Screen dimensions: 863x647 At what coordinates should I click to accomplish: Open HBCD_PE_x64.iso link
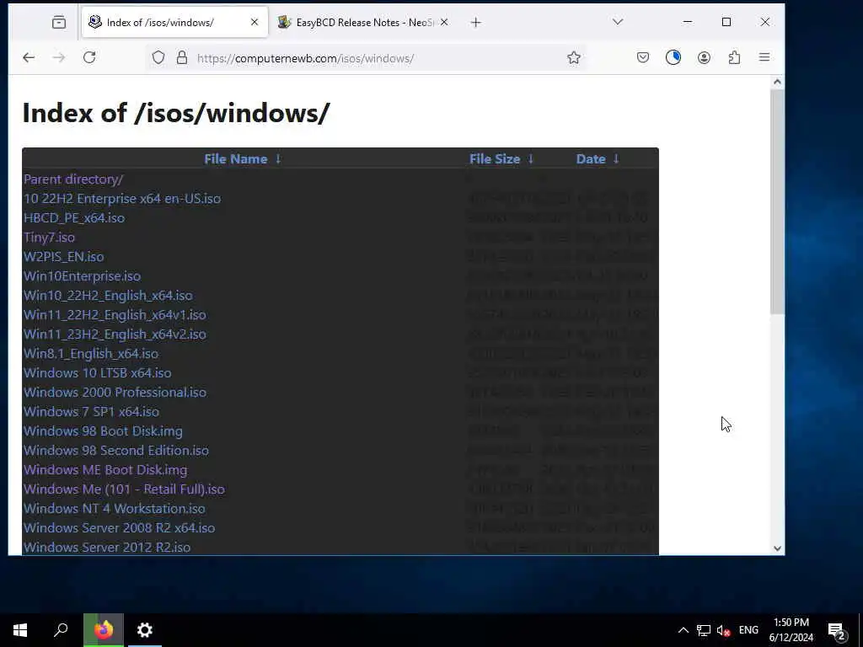74,218
